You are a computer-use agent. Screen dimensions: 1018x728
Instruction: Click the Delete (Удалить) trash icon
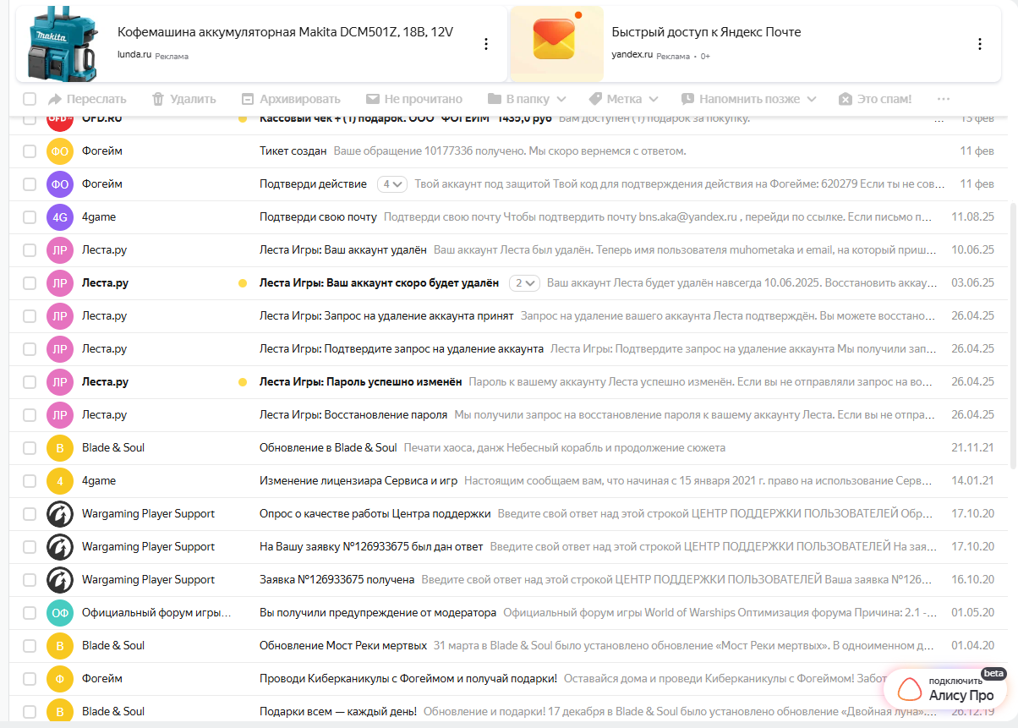point(157,99)
